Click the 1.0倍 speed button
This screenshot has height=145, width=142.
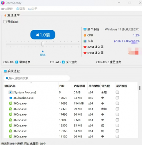coord(43,35)
